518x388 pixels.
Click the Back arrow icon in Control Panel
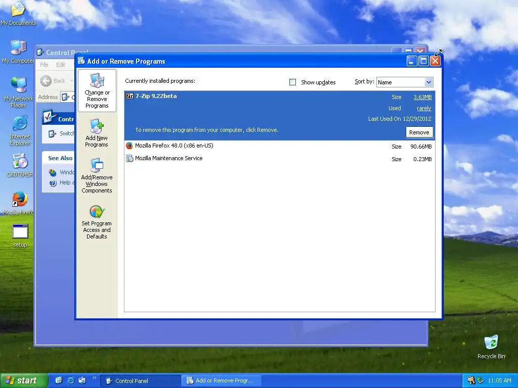click(46, 81)
